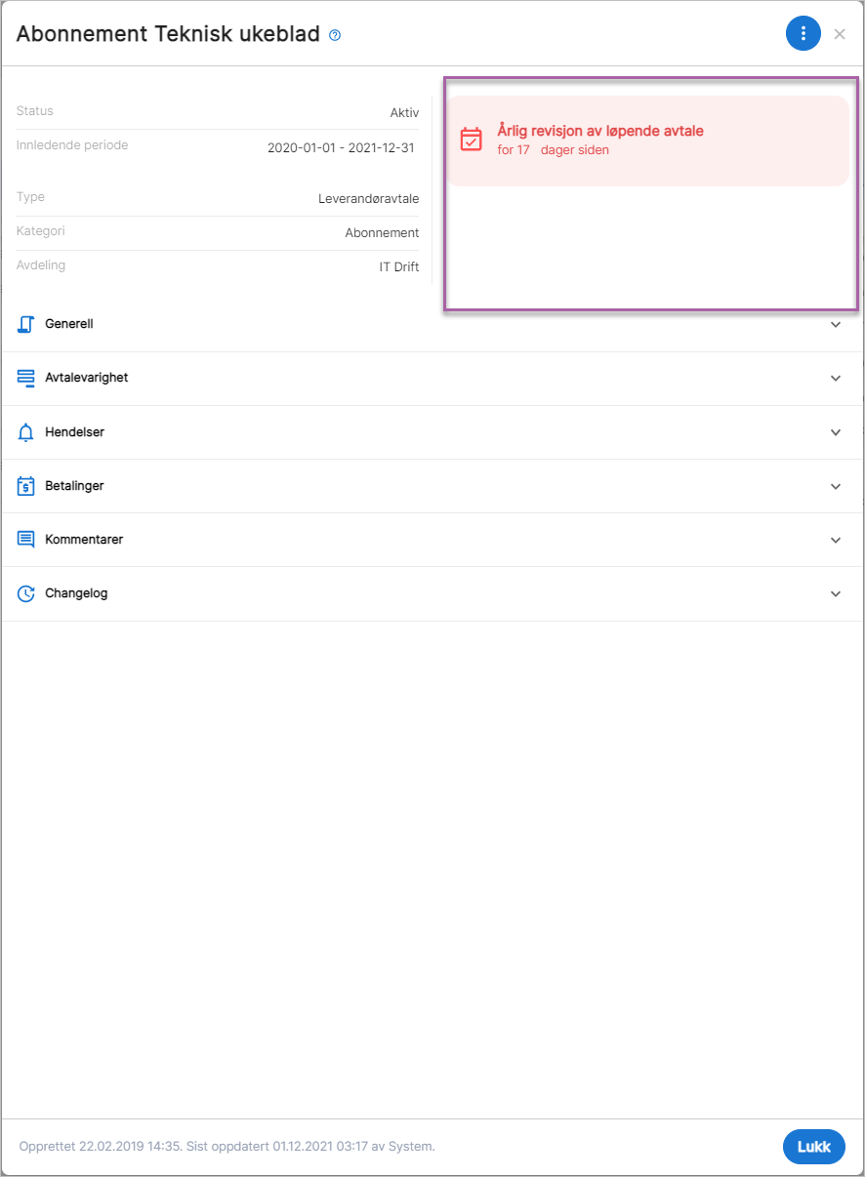Click the IT Drift department value

[399, 267]
